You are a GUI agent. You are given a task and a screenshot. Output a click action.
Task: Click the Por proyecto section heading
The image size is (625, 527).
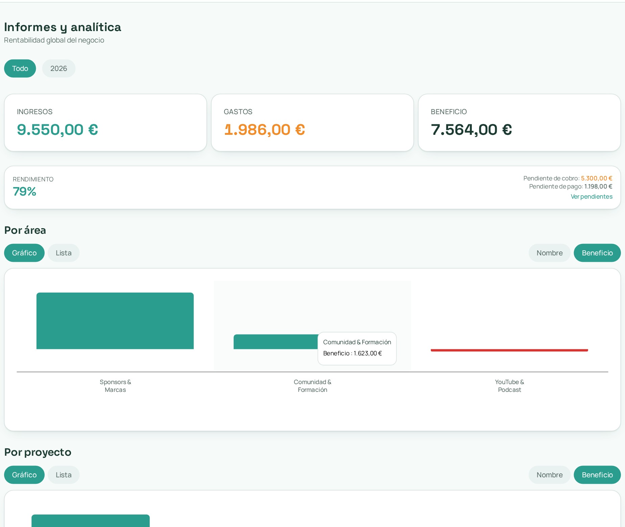[x=38, y=452]
